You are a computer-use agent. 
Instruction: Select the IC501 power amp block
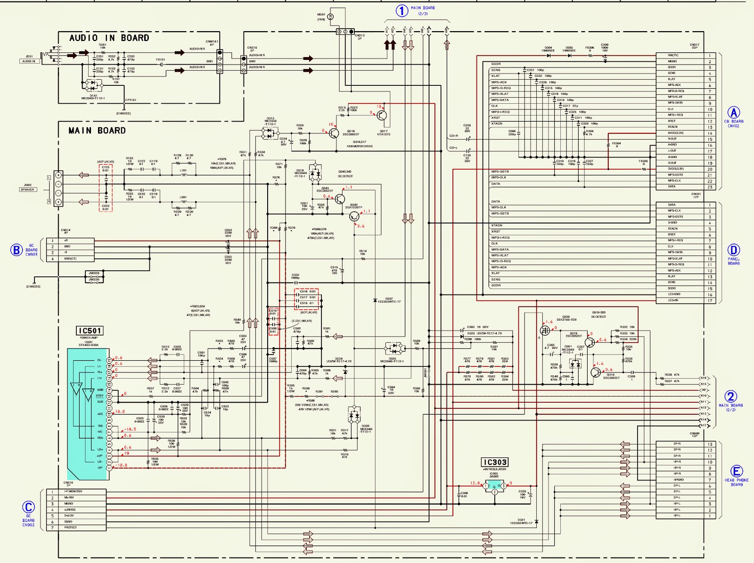tap(90, 330)
